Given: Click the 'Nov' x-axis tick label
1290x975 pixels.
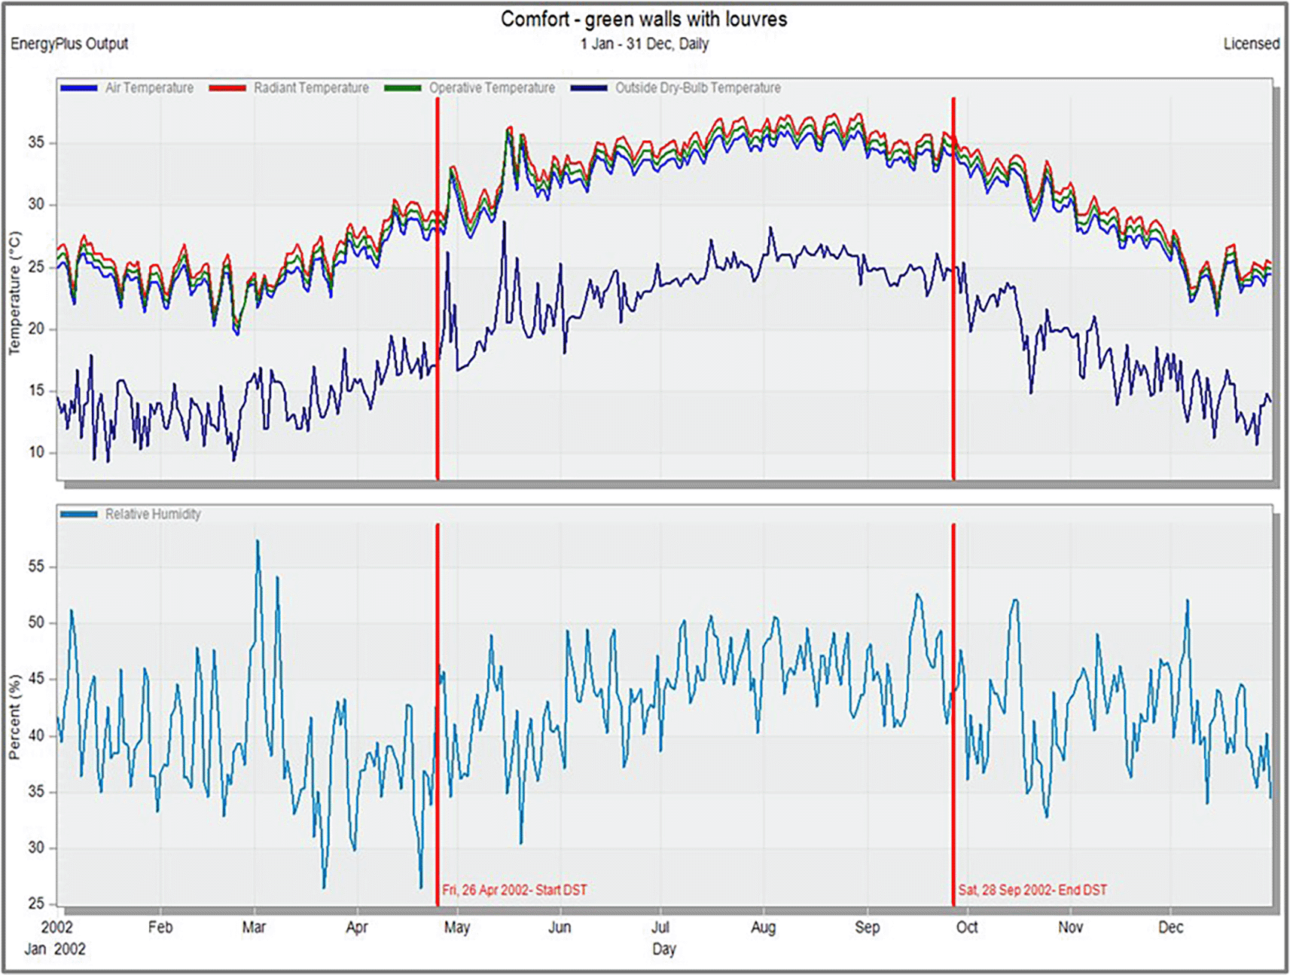Looking at the screenshot, I should [1070, 927].
